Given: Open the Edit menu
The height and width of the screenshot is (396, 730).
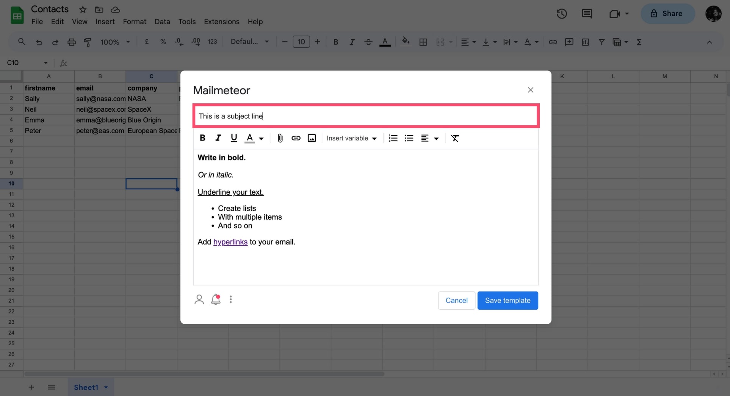Looking at the screenshot, I should point(57,22).
